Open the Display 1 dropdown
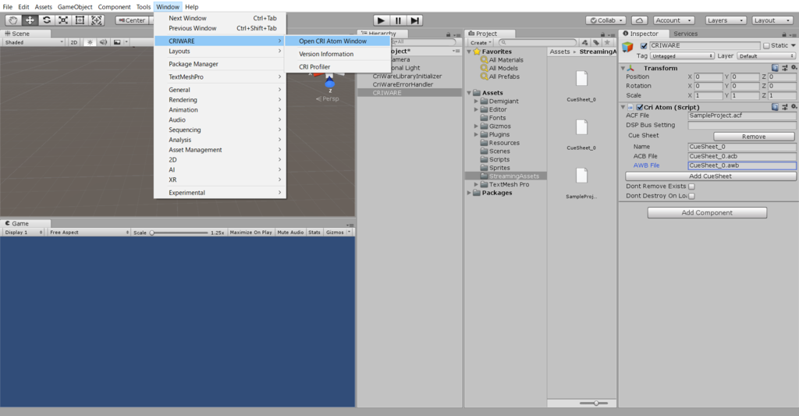Image resolution: width=799 pixels, height=416 pixels. pos(23,233)
